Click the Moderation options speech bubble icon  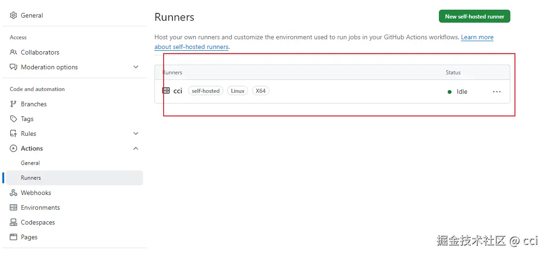coord(13,67)
